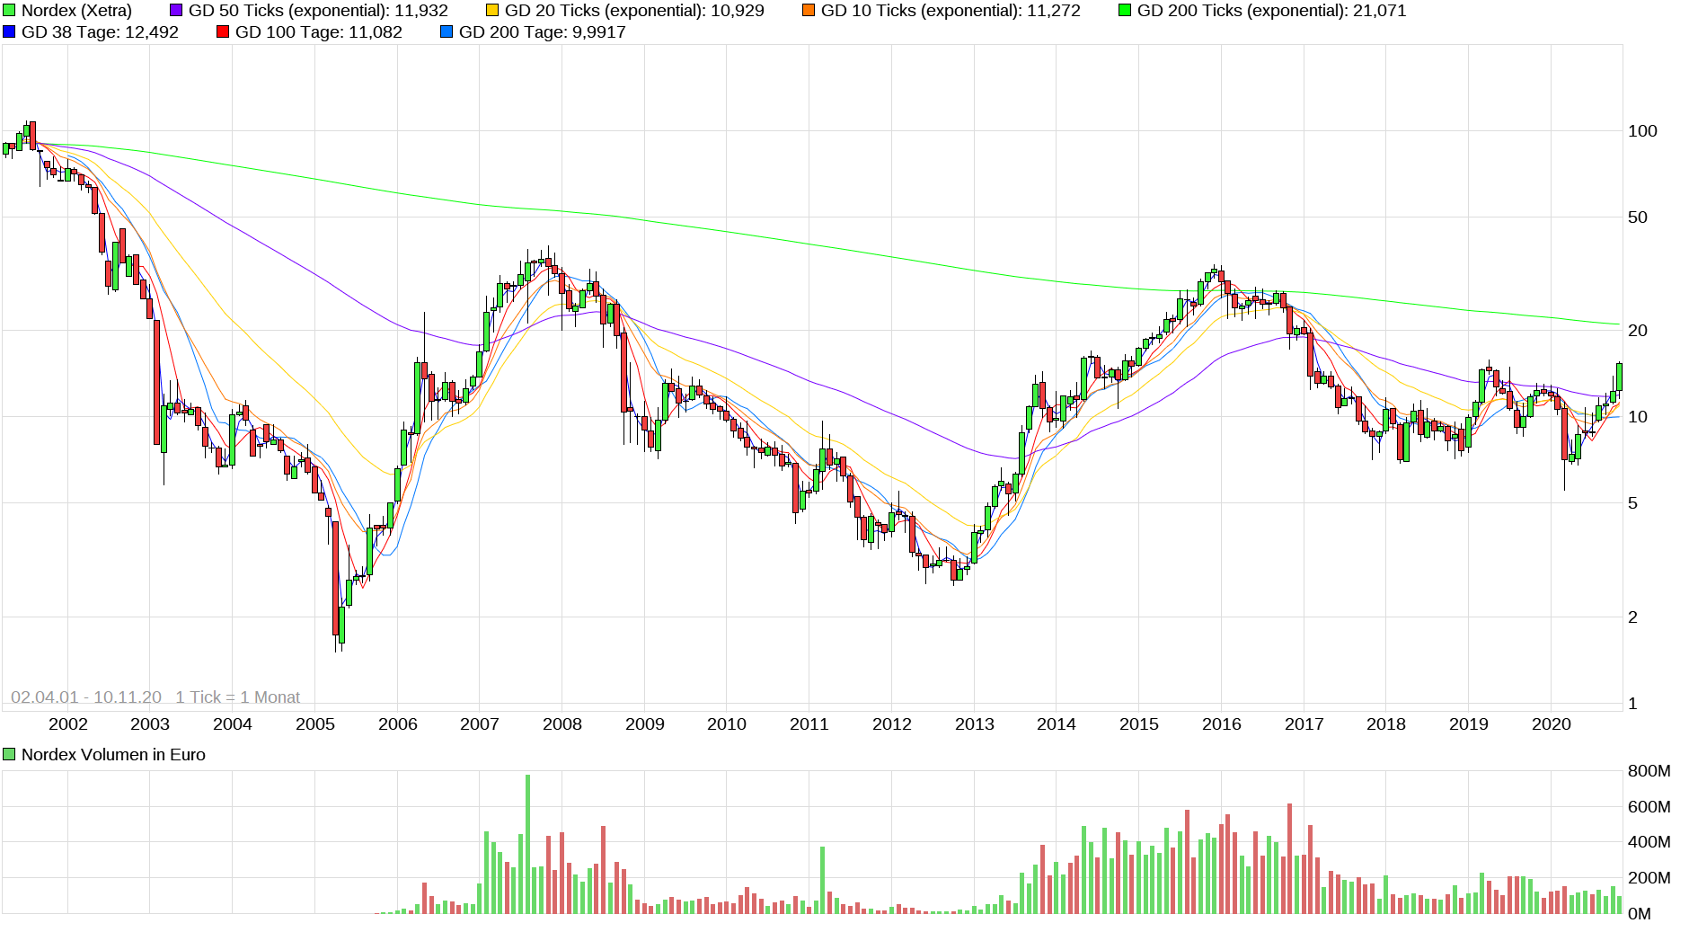The height and width of the screenshot is (932, 1689).
Task: Click the green Nordex (Xetra) legend swatch
Action: (x=9, y=11)
